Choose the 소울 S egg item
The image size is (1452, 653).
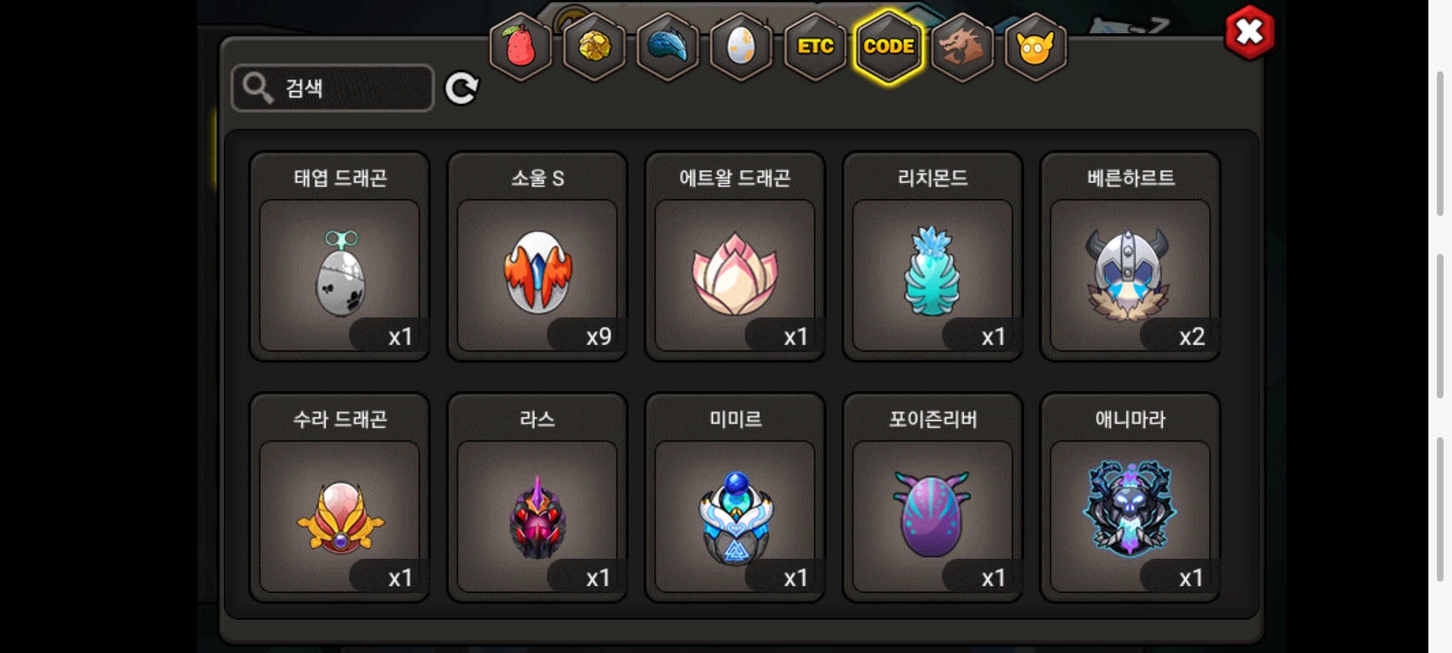tap(537, 256)
